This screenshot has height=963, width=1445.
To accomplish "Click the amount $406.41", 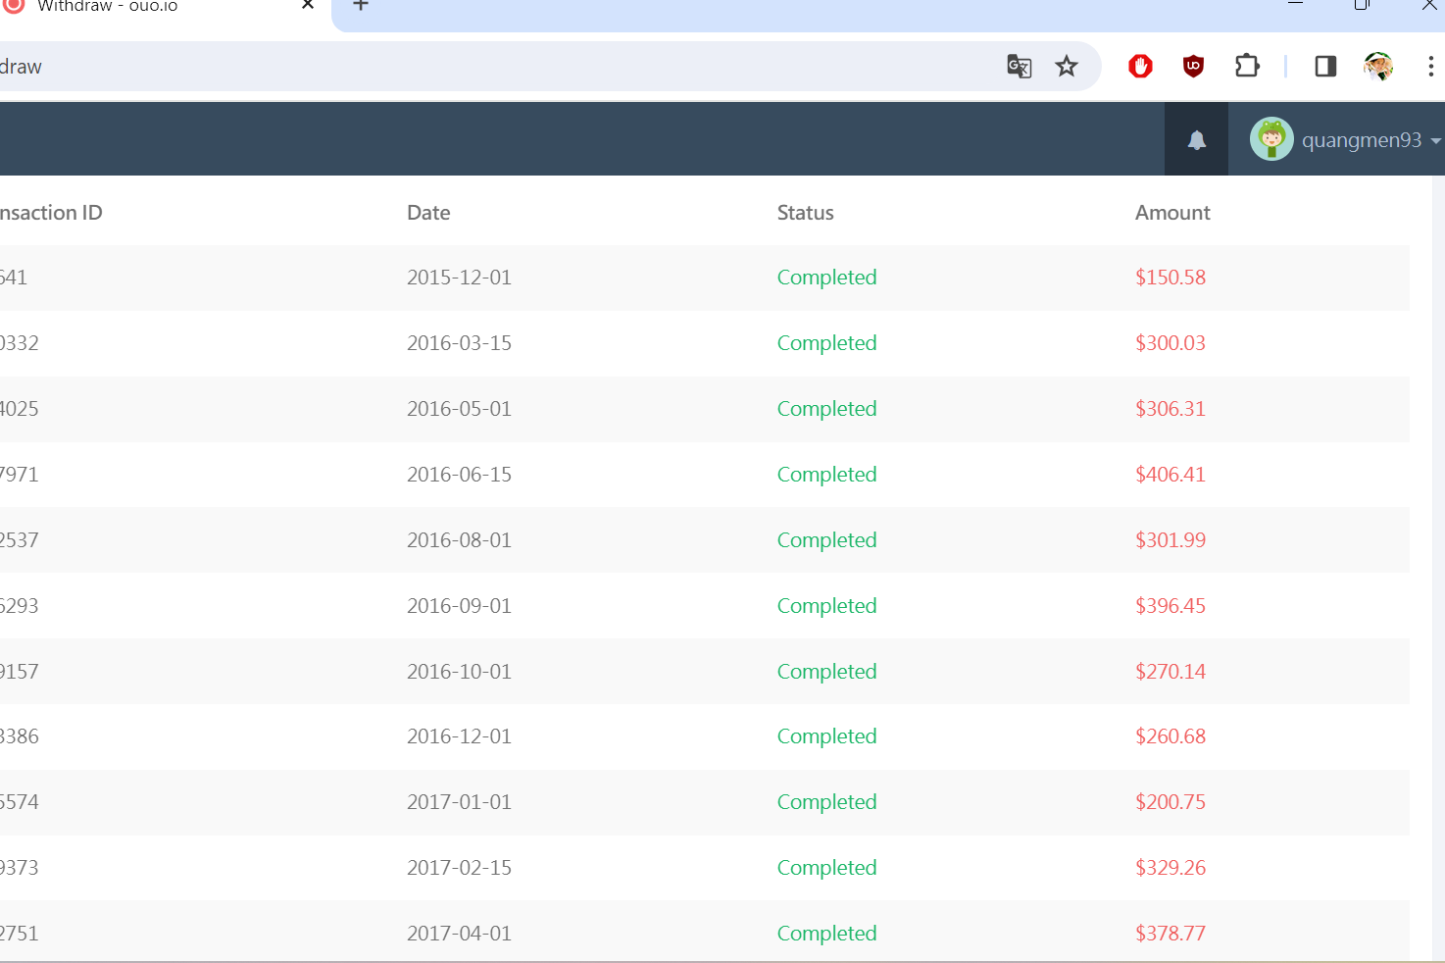I will pos(1171,475).
